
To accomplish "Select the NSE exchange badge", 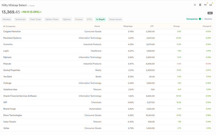I will (210, 13).
